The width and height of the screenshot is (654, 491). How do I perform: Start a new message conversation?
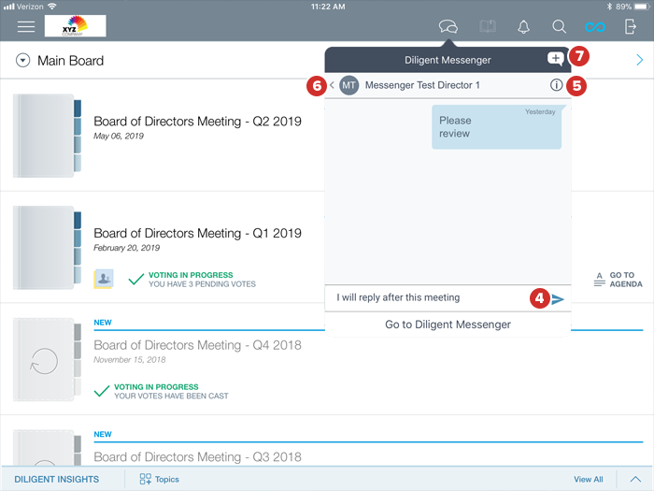point(555,60)
